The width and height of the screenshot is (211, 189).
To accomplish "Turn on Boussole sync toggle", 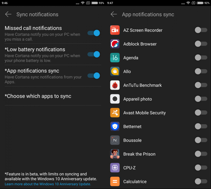I will click(201, 140).
